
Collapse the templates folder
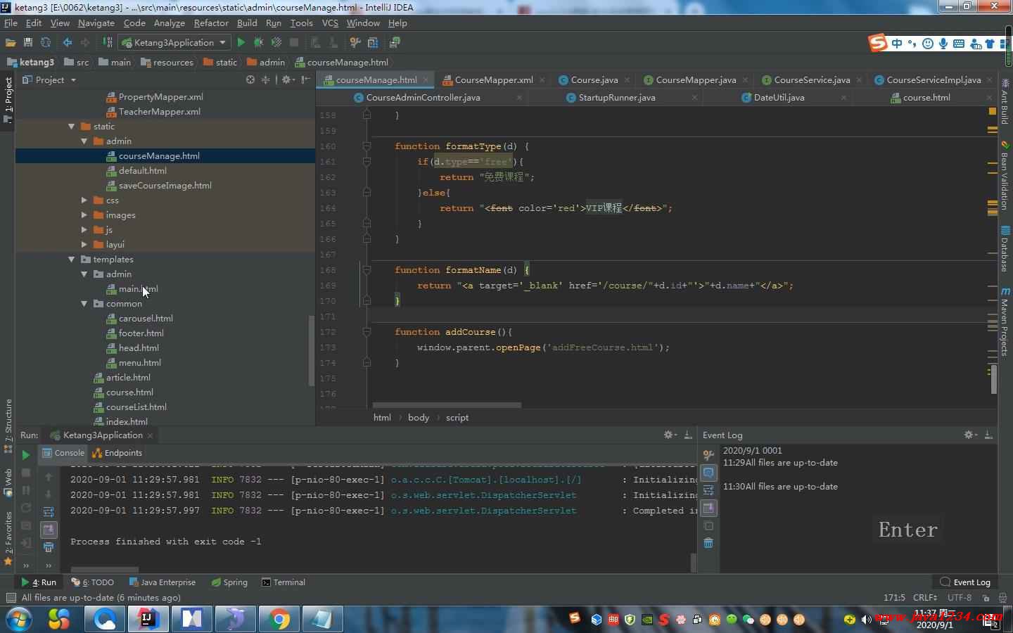[x=71, y=260]
